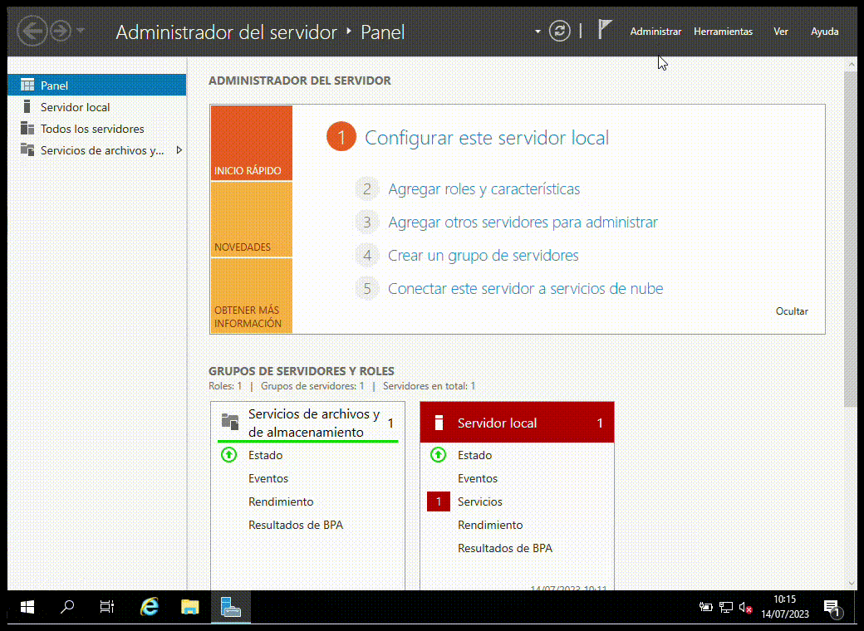Click the muted volume tray icon
This screenshot has height=631, width=864.
745,607
